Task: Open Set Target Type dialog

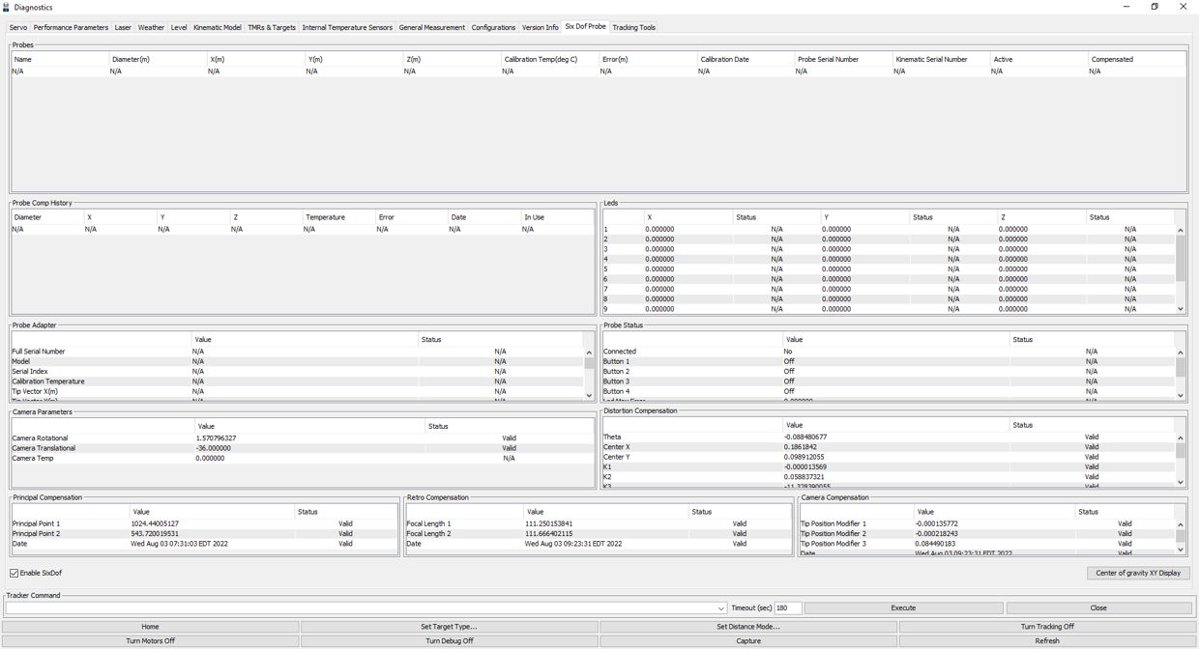Action: coord(450,627)
